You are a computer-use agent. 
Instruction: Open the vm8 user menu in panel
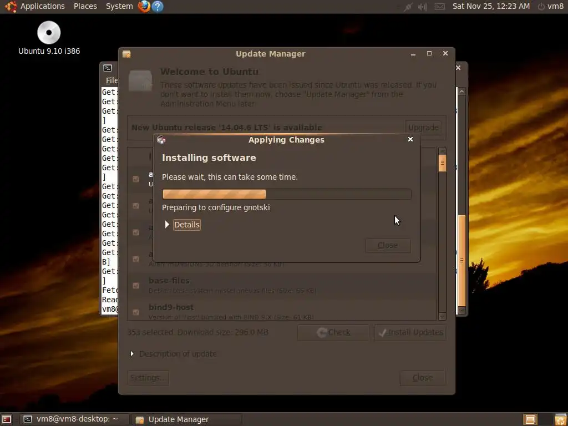coord(555,6)
